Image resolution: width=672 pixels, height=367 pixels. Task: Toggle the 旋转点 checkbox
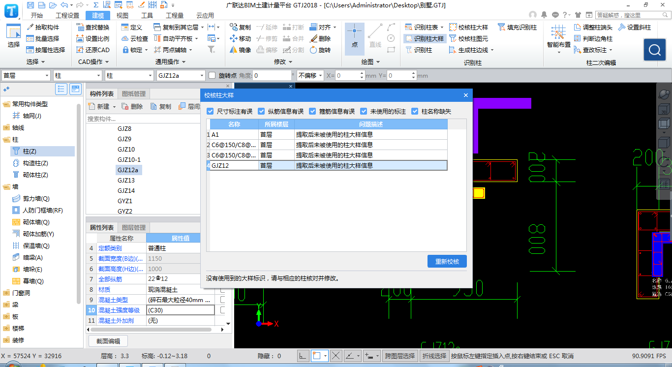point(212,76)
